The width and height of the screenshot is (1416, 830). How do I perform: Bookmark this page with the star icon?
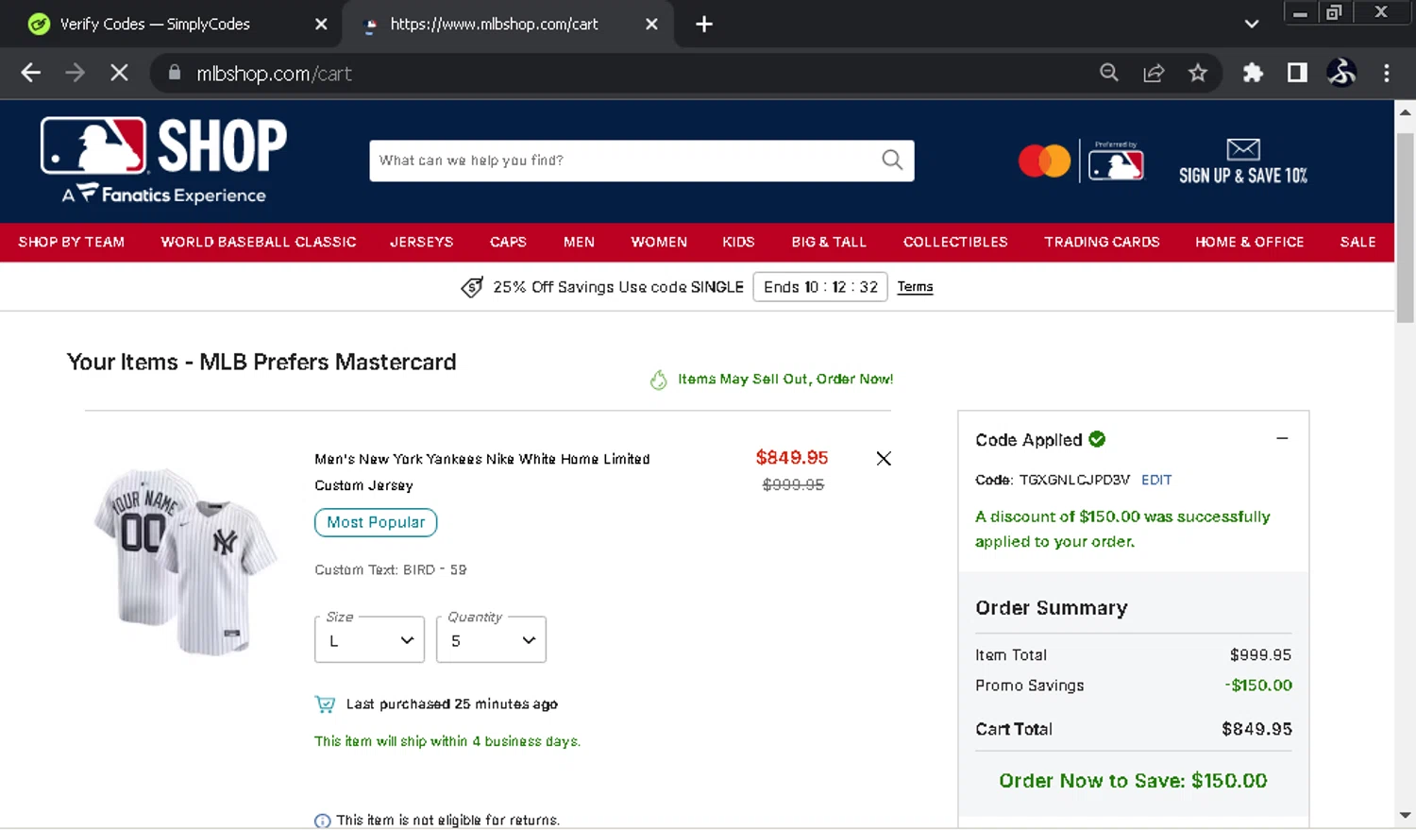coord(1198,73)
